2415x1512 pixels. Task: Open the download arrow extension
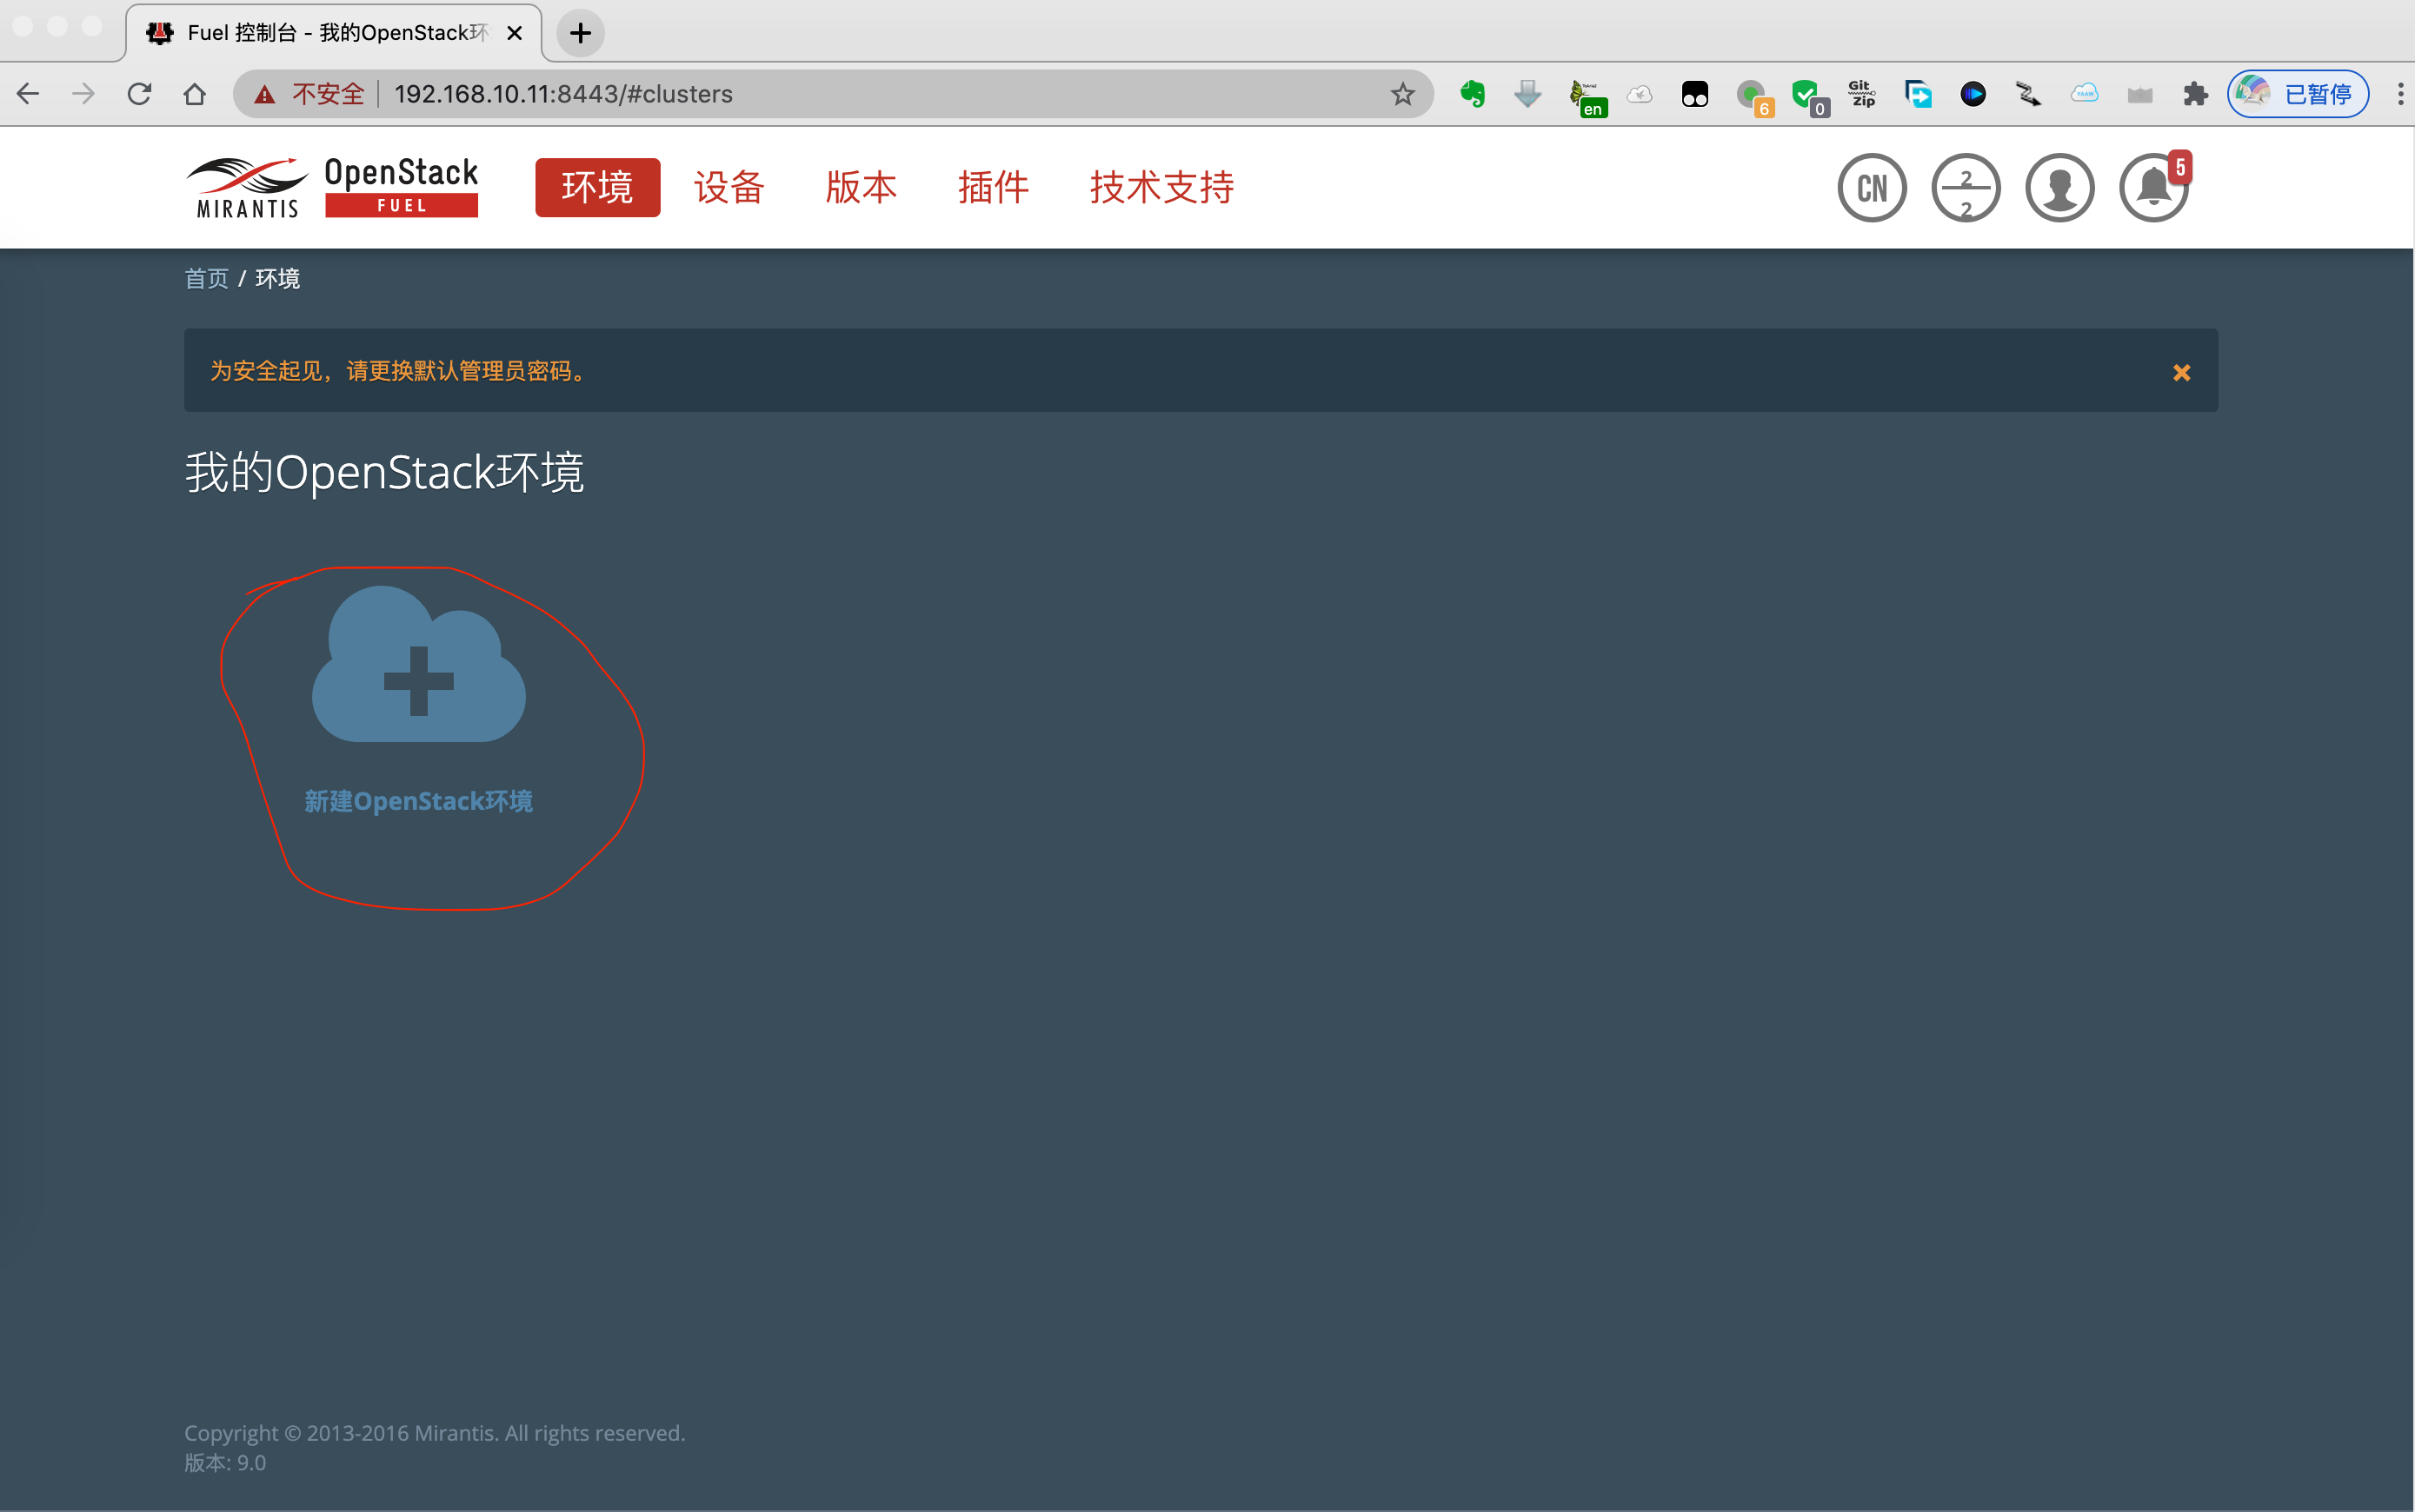click(1527, 94)
